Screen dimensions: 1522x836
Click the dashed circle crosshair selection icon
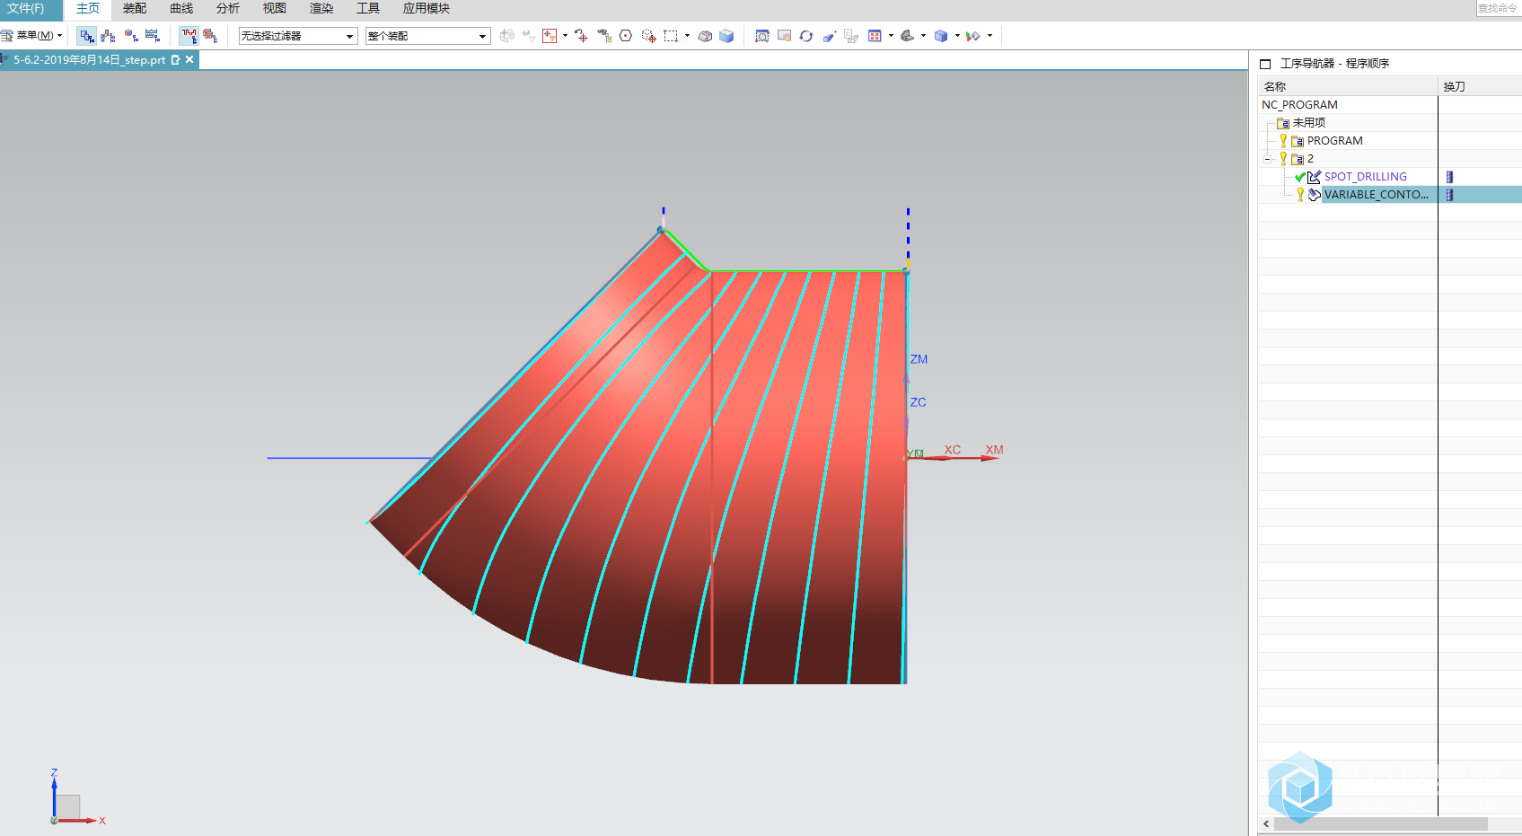[x=648, y=36]
